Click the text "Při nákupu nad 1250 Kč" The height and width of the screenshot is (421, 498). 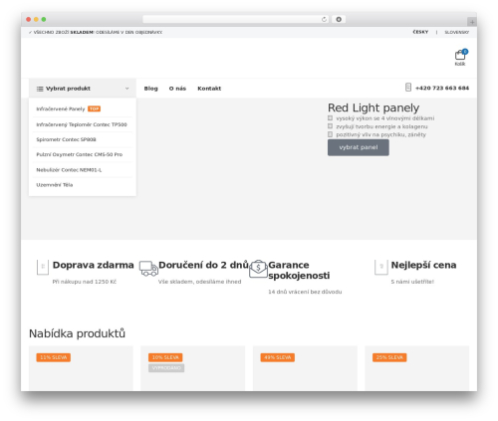(85, 282)
